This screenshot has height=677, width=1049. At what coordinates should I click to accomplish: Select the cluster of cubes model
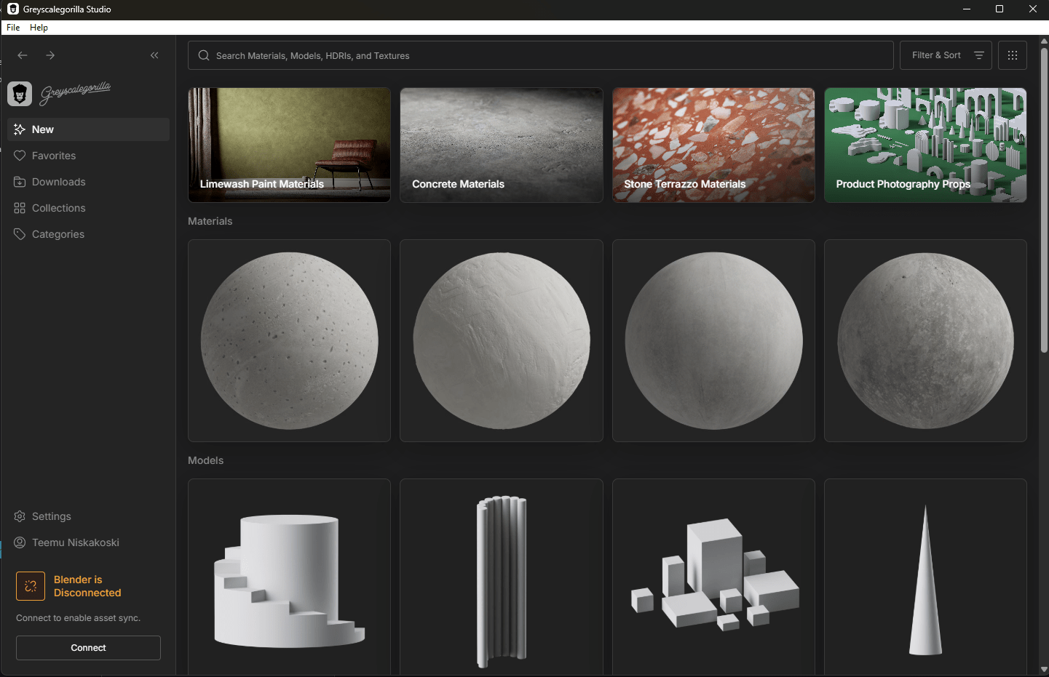point(713,577)
